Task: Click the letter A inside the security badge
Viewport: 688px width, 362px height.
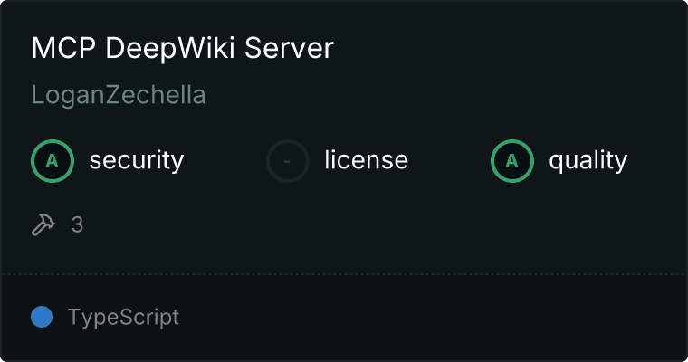Action: click(53, 161)
